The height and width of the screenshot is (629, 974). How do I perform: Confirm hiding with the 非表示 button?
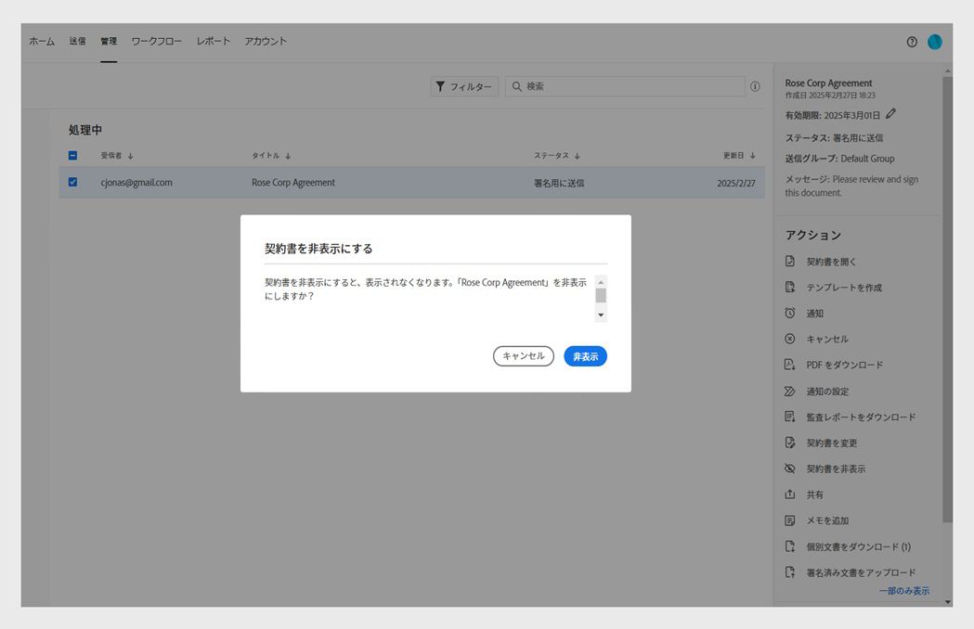pos(585,356)
